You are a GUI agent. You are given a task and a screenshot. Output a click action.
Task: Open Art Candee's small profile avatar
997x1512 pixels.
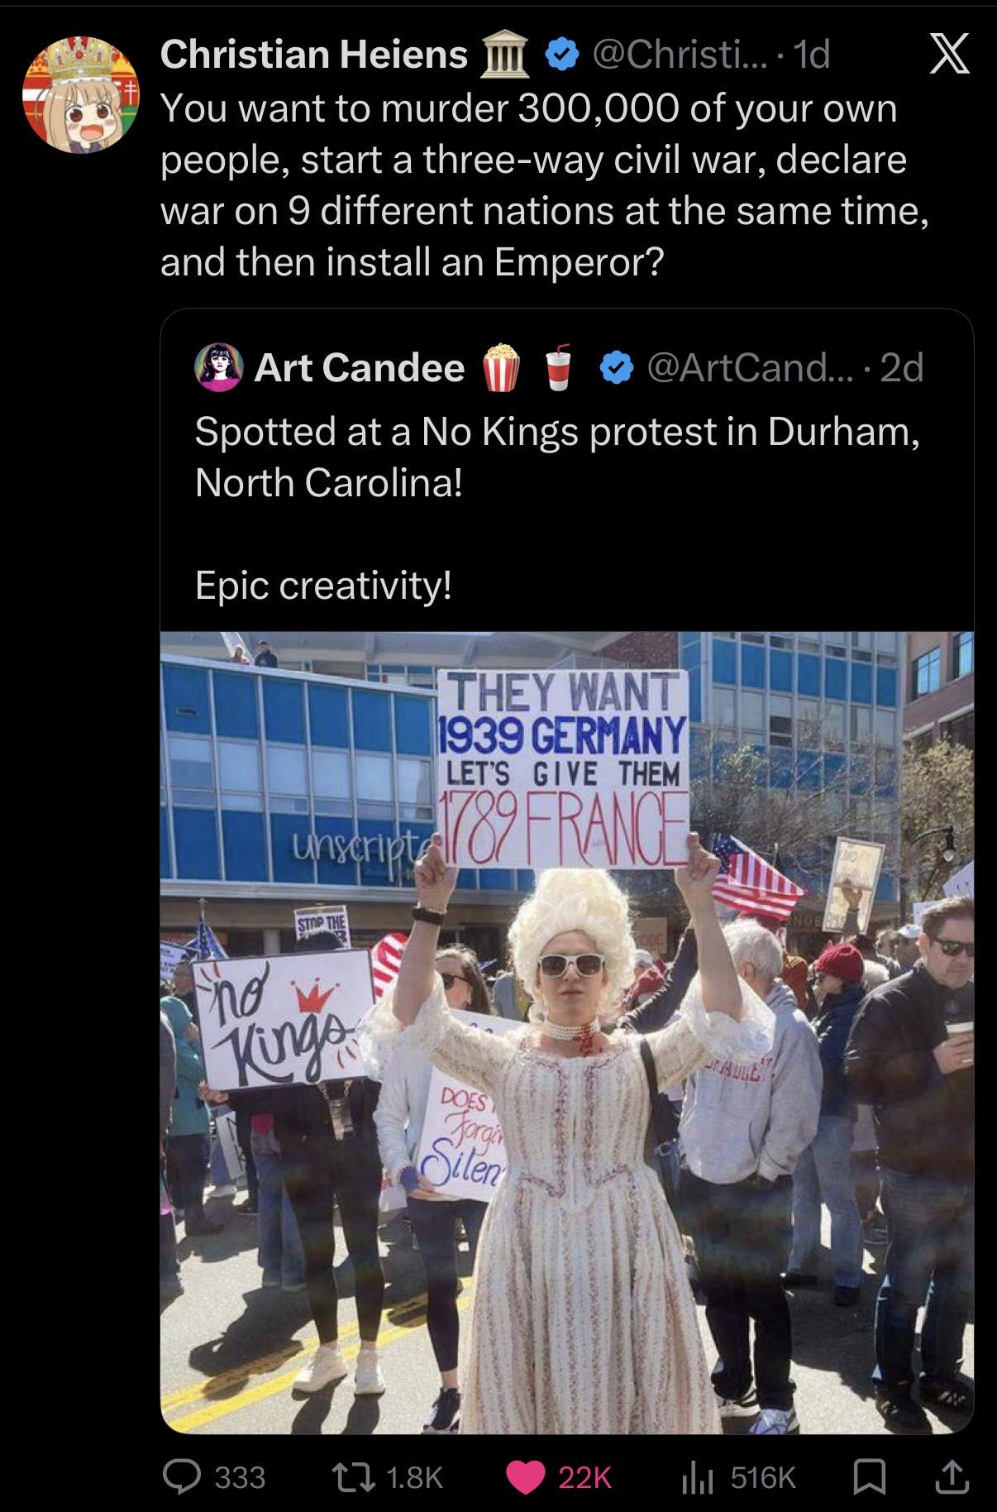tap(218, 367)
